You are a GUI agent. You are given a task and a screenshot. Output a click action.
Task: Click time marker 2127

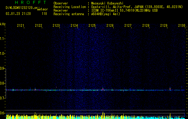128,26
